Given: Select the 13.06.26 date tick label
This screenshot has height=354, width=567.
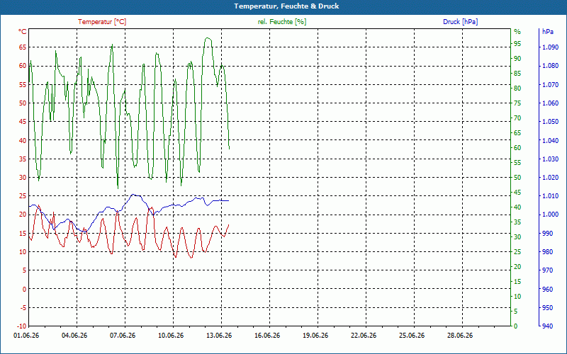Looking at the screenshot, I should [219, 336].
